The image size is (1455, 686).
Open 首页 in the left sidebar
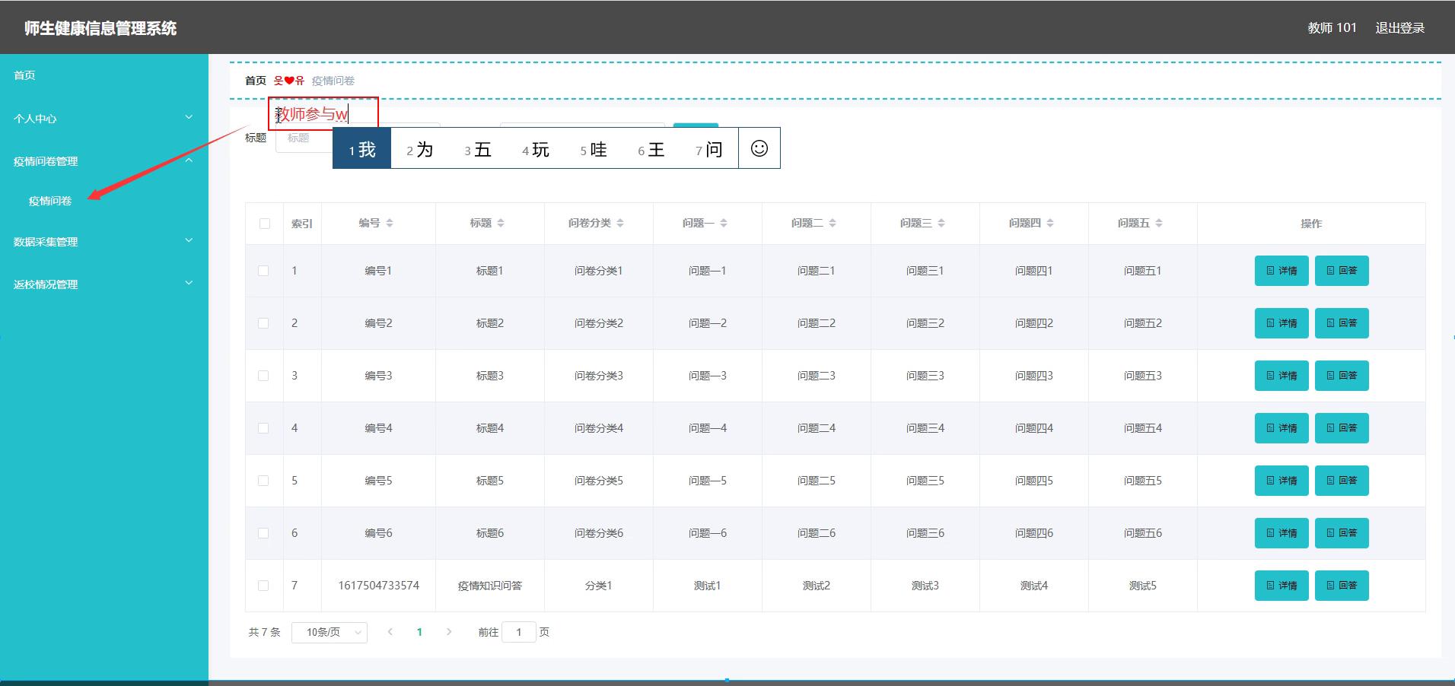click(25, 75)
